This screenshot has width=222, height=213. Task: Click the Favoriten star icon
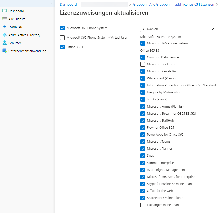[5, 27]
